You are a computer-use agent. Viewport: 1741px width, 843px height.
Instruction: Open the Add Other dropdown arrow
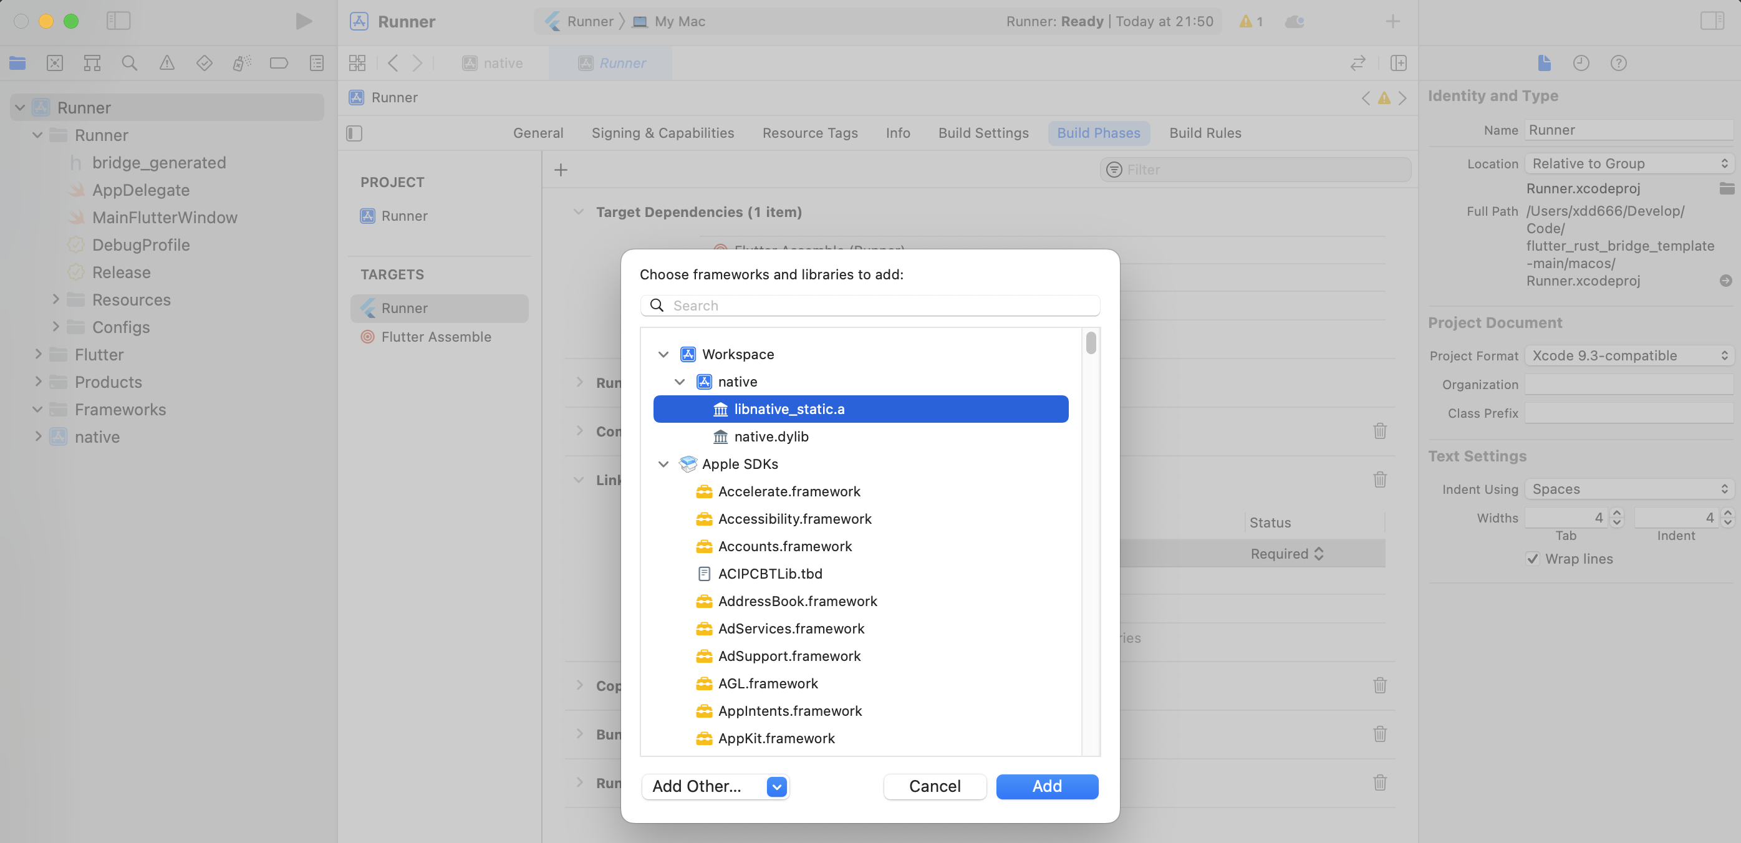click(x=776, y=786)
